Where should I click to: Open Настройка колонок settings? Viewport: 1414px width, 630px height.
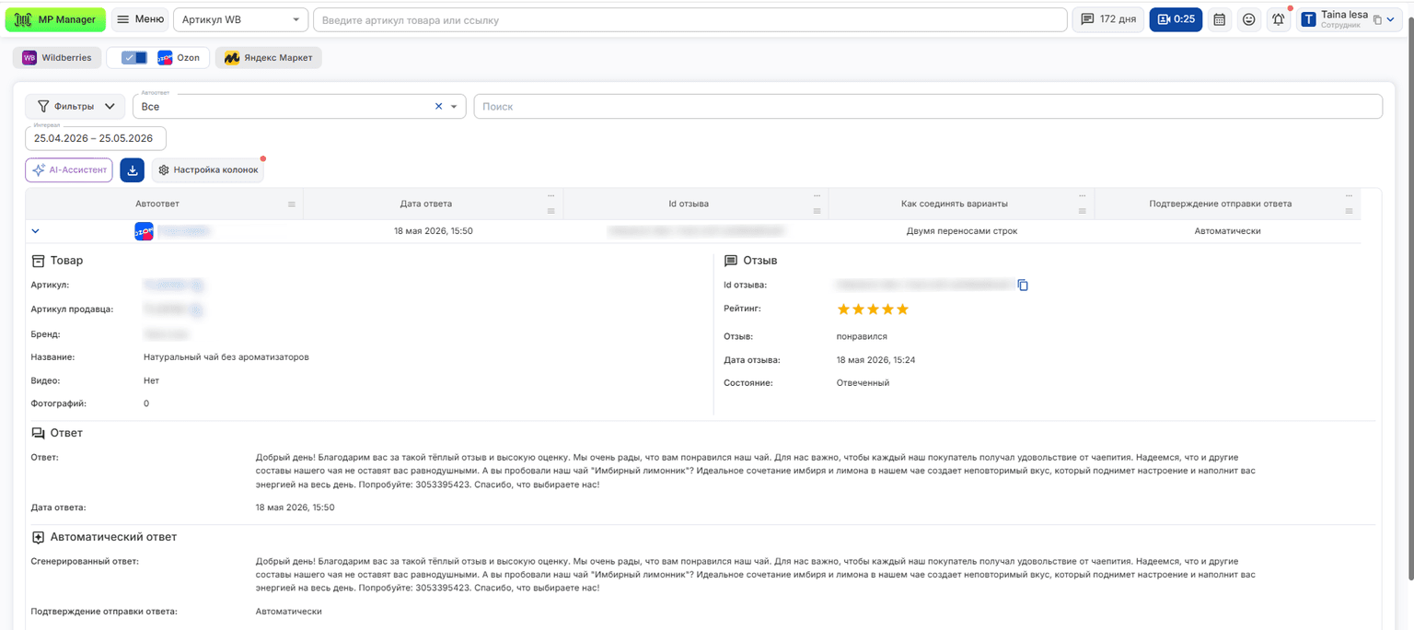coord(208,170)
